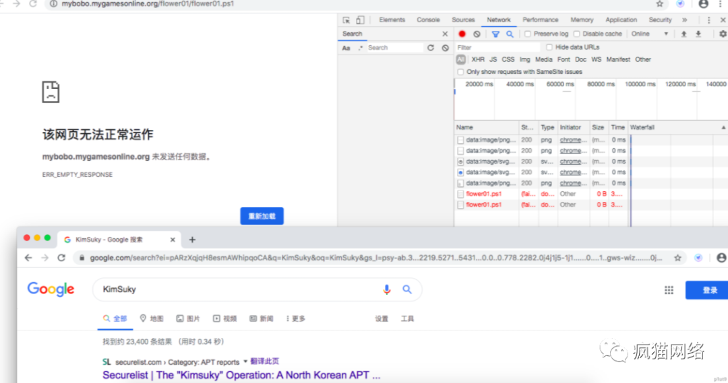Toggle the regular expression search button
This screenshot has height=383, width=728.
tap(360, 48)
